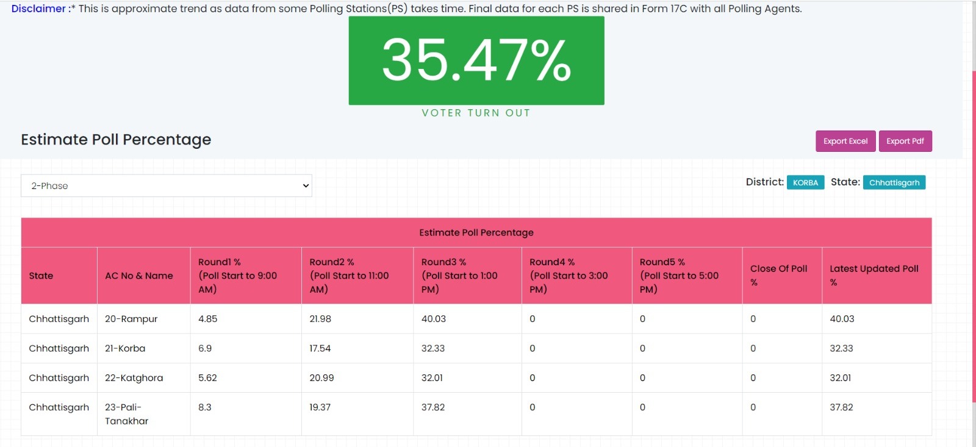Click the State column header

[x=41, y=276]
